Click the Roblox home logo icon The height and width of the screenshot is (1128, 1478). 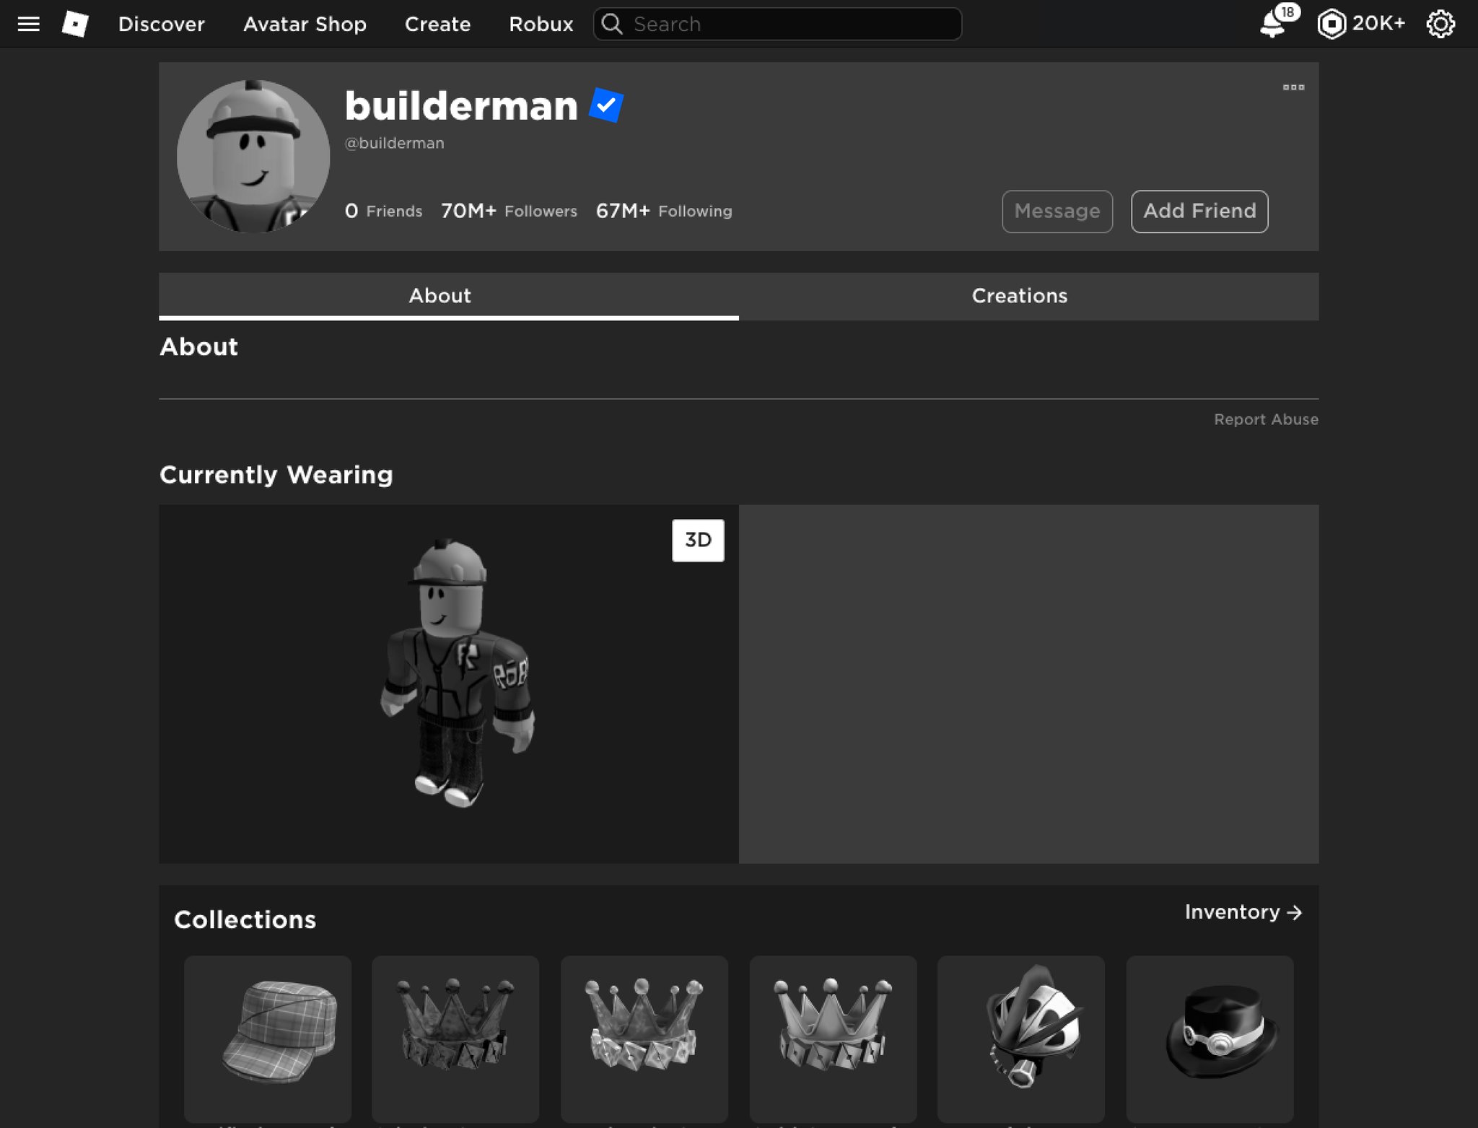pyautogui.click(x=74, y=24)
